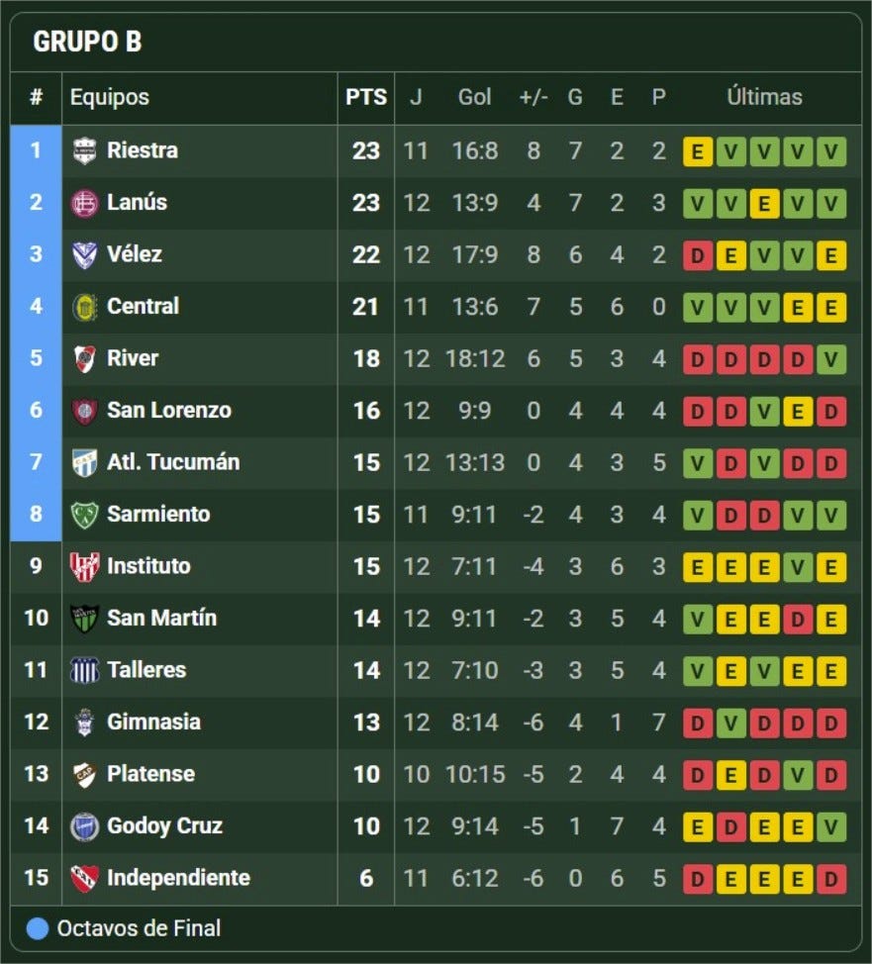The height and width of the screenshot is (964, 872).
Task: Open the San Lorenzo badge
Action: pyautogui.click(x=84, y=412)
